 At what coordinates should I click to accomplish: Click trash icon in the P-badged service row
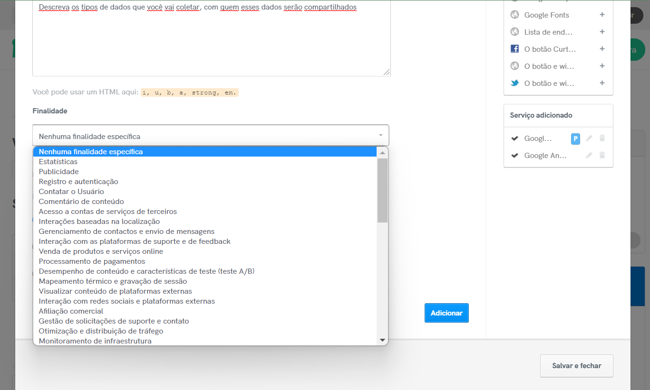click(x=602, y=138)
